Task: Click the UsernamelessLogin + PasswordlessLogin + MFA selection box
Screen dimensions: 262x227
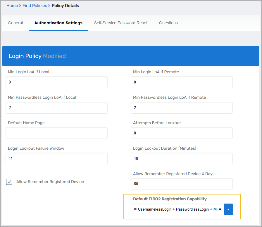Action: click(x=179, y=209)
